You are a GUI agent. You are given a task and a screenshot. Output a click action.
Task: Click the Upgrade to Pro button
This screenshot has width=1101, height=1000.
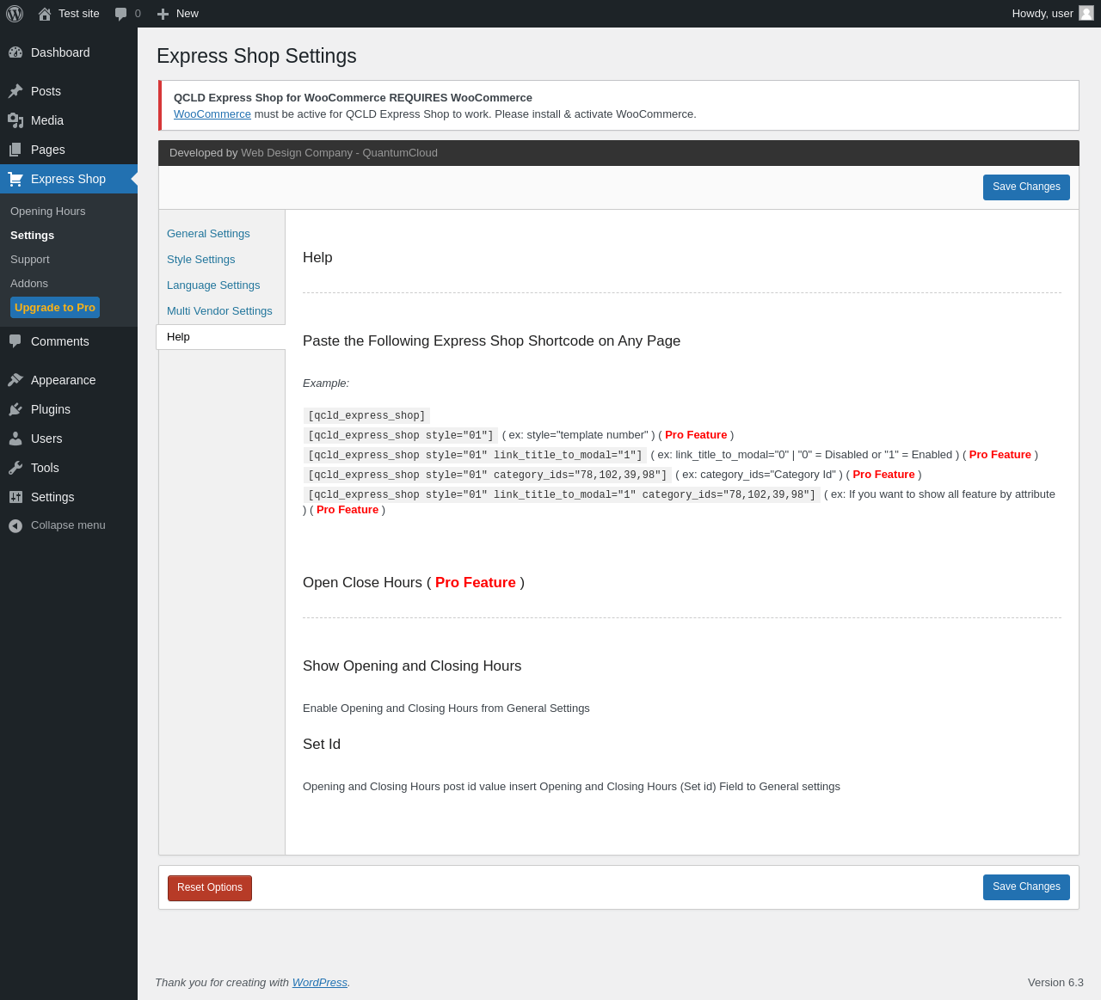pos(55,308)
